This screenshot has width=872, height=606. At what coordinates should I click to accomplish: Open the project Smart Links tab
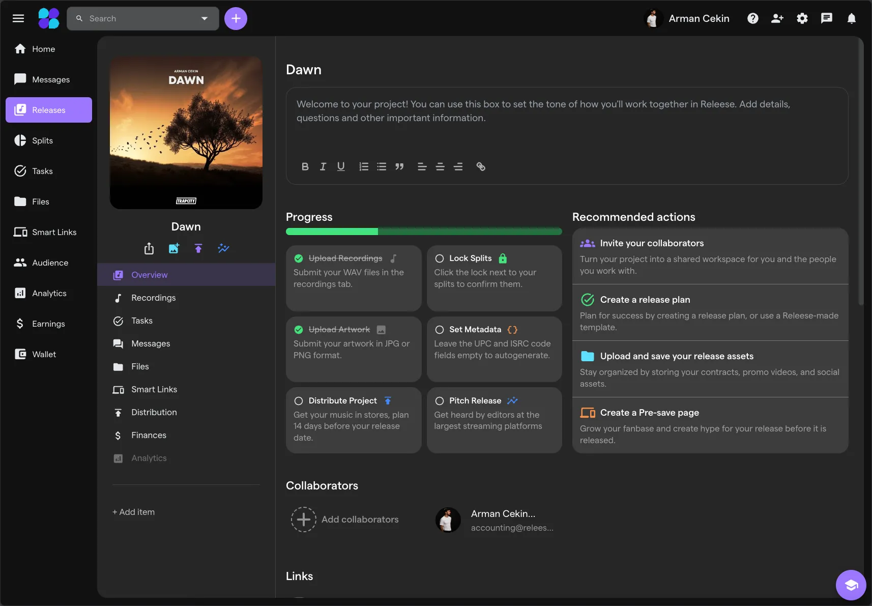[186, 389]
